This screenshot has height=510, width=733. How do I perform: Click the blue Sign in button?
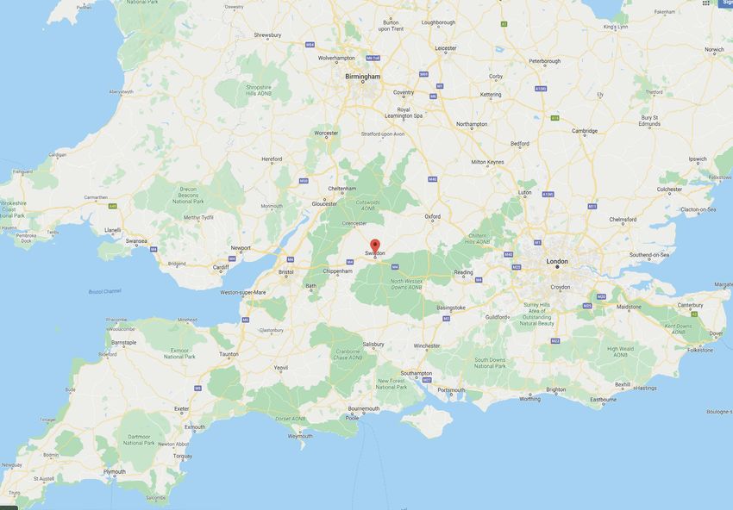(x=726, y=3)
